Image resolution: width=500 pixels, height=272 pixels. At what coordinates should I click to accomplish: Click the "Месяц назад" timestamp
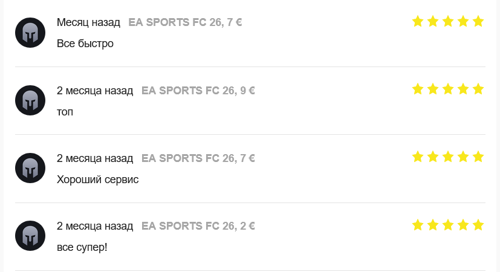coord(88,22)
